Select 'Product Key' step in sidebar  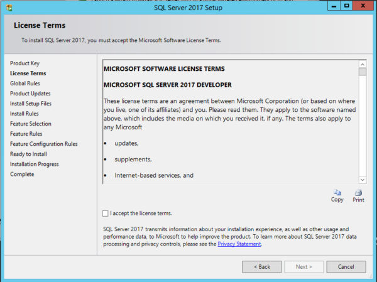click(25, 63)
